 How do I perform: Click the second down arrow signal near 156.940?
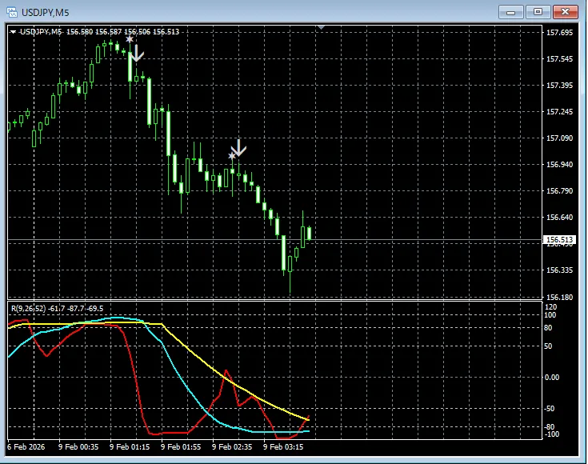tap(238, 147)
